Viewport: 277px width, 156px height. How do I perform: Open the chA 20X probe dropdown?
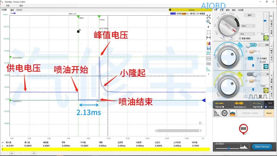(264, 45)
